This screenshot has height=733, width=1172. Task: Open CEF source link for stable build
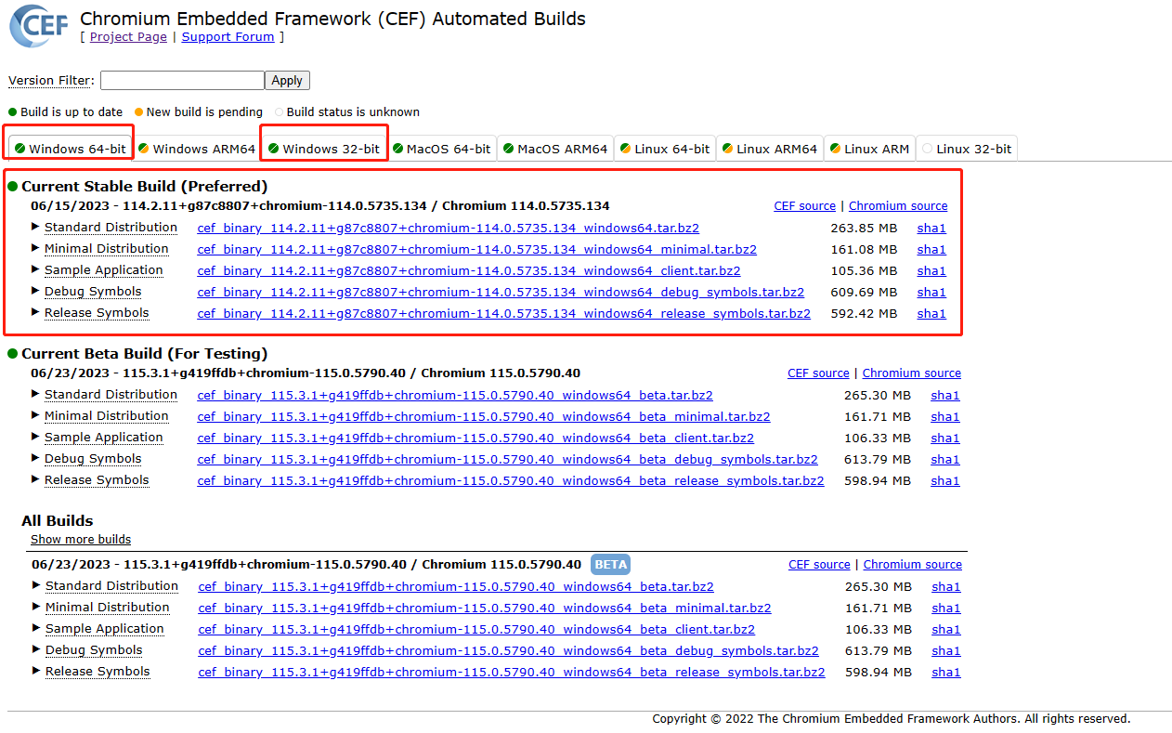[x=805, y=206]
